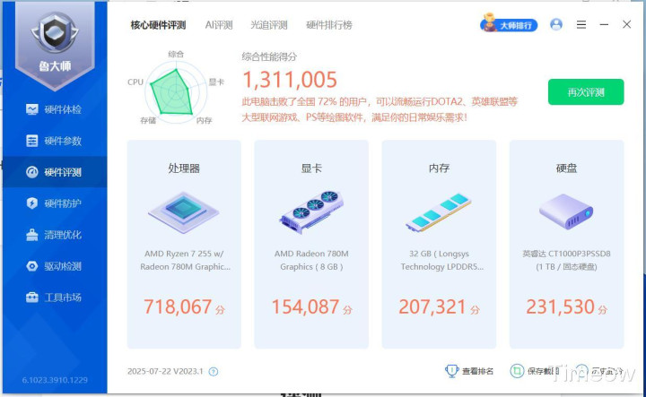Click the 英睿达 CT1000P3PSSD8 disk name
The height and width of the screenshot is (397, 646).
click(x=566, y=260)
